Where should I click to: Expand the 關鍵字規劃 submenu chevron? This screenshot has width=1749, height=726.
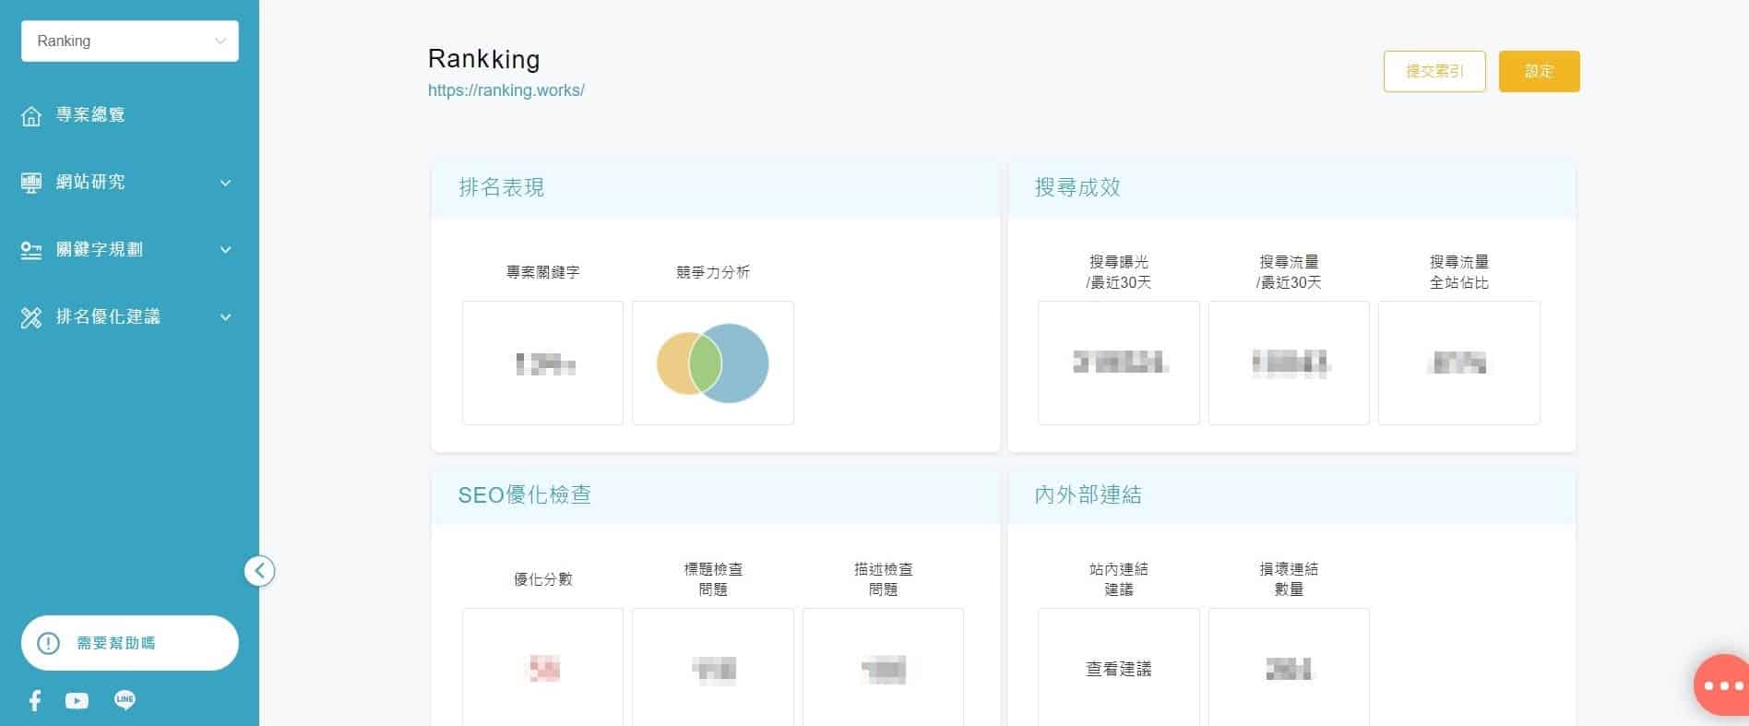point(225,250)
